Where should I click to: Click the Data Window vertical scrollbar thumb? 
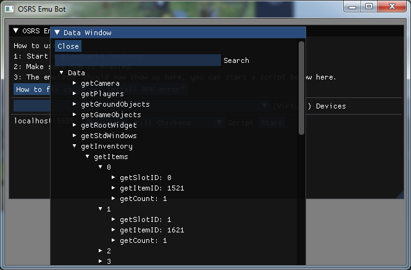click(301, 88)
